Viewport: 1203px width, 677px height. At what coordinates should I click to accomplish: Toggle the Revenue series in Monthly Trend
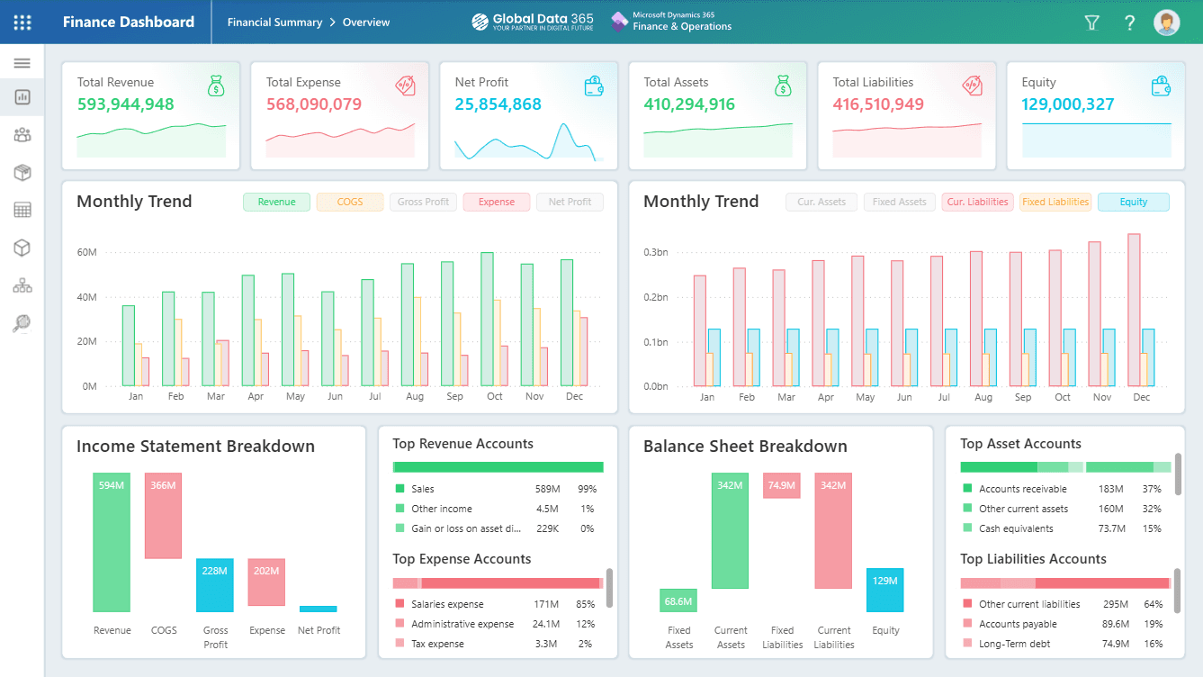277,203
